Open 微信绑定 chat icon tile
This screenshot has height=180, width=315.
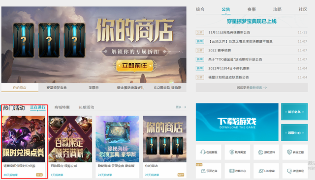pos(295,171)
